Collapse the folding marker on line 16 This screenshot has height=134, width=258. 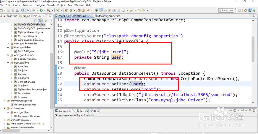tap(63, 52)
